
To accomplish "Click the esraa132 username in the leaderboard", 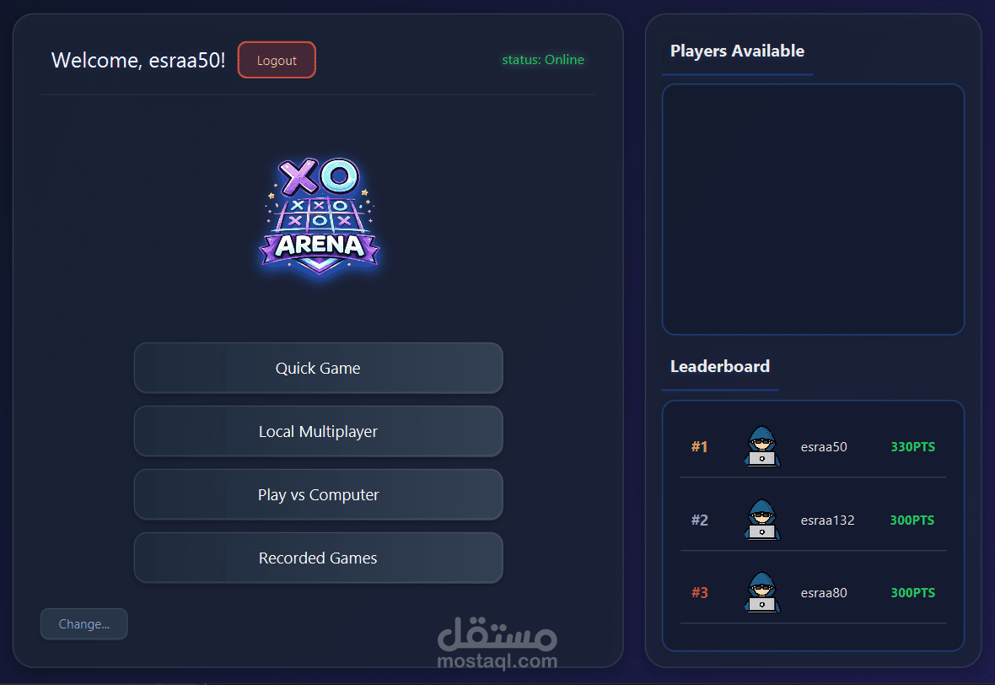I will [827, 520].
